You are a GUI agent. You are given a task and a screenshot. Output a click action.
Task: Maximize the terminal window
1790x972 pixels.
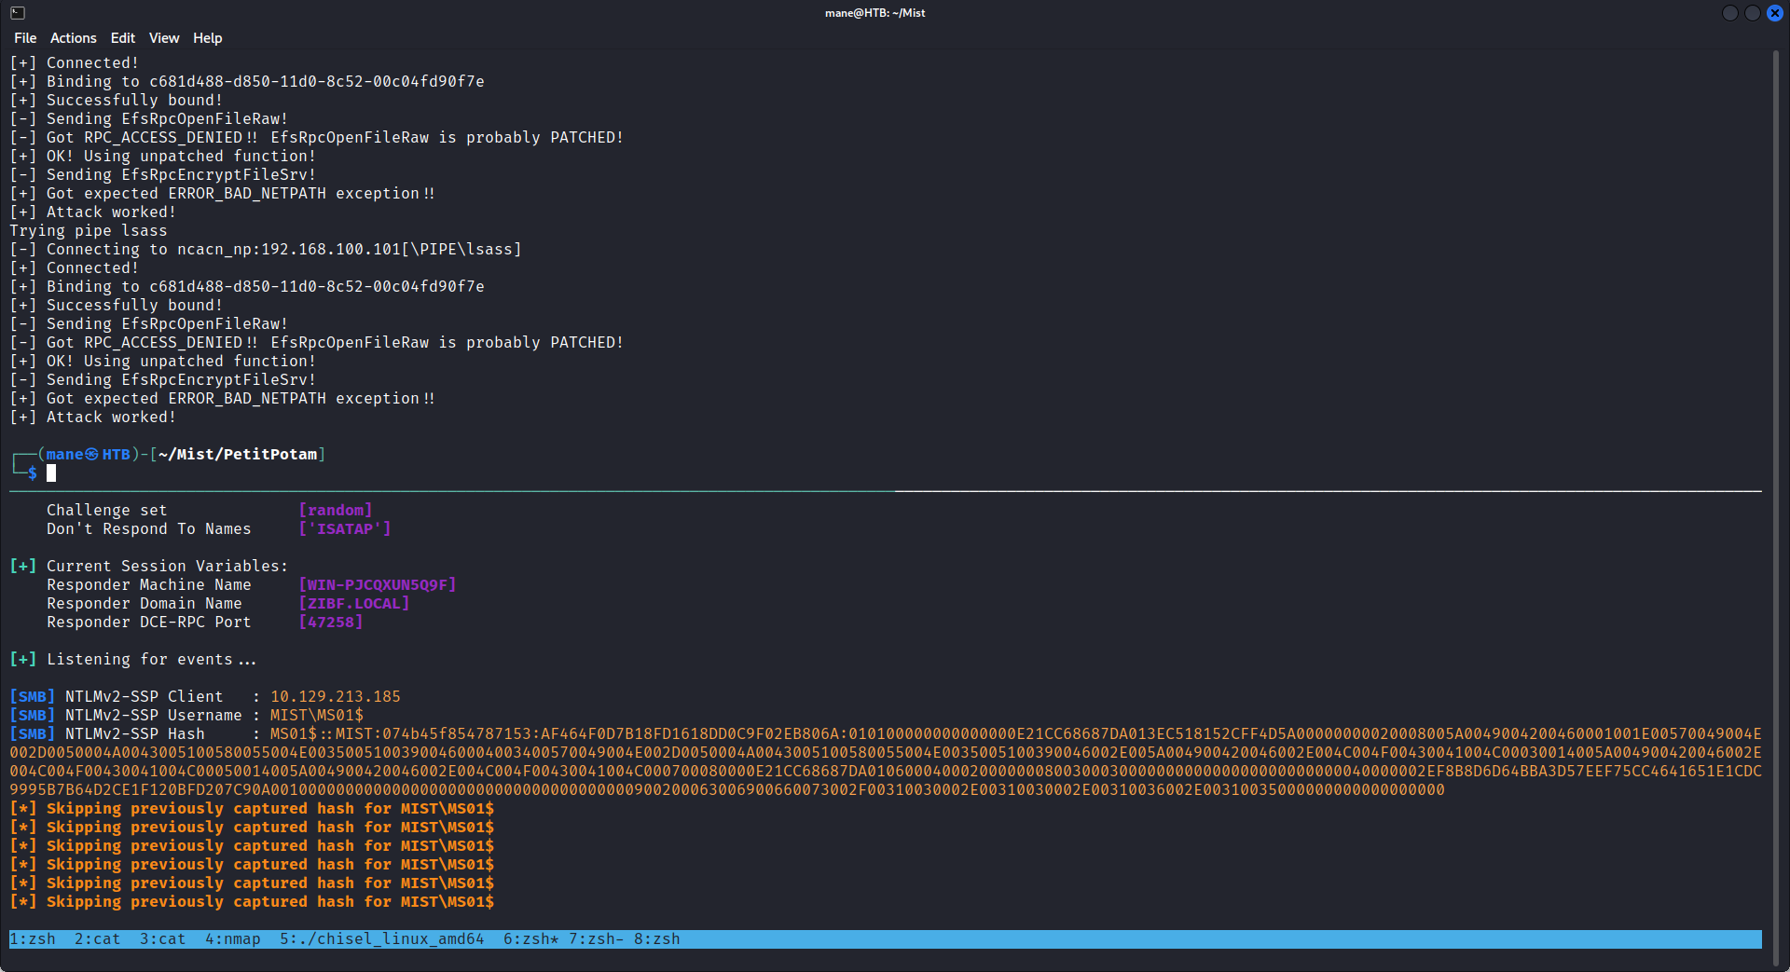(1753, 13)
